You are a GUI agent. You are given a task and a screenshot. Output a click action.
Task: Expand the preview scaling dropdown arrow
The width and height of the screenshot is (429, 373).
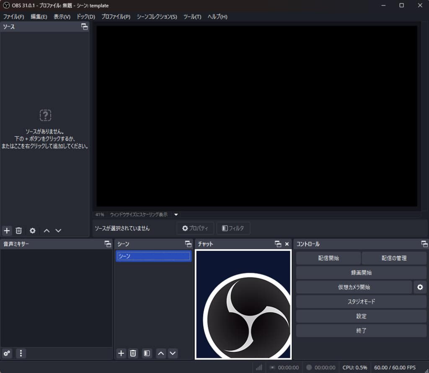point(176,214)
